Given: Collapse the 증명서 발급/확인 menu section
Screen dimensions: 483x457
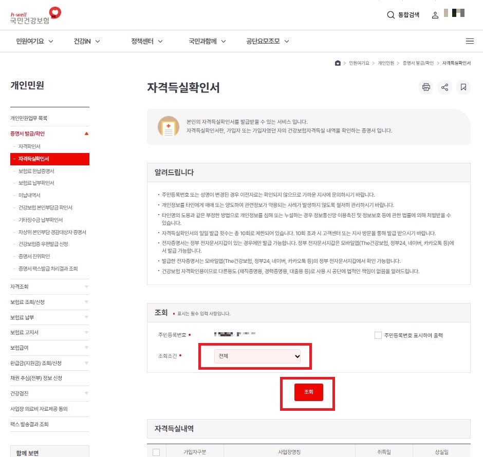Looking at the screenshot, I should click(49, 134).
